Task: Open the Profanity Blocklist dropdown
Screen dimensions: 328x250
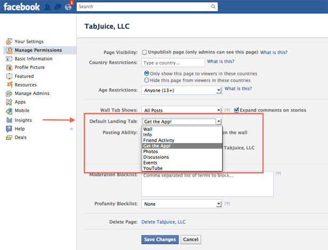Action: (182, 204)
